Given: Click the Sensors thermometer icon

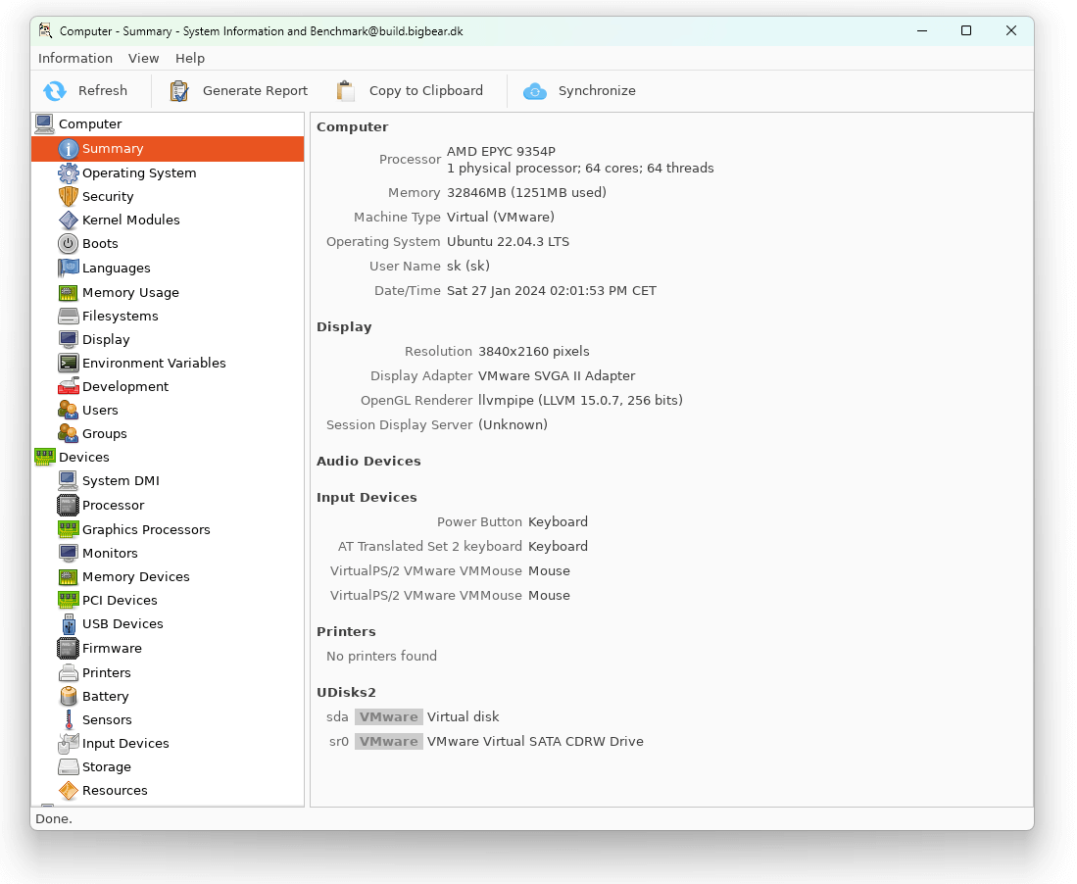Looking at the screenshot, I should pos(68,719).
